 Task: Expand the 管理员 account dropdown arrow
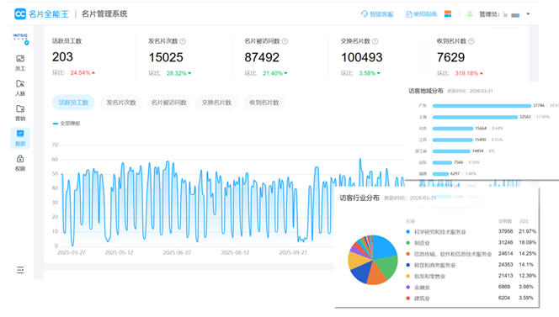click(528, 14)
